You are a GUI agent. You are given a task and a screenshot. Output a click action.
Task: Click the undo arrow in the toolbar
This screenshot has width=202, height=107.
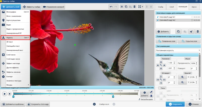coord(111,7)
